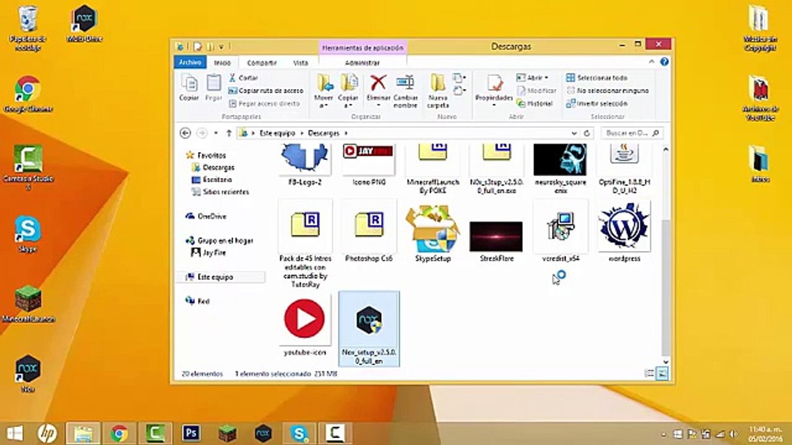
Task: Select the vcredist_x64 installer file
Action: [561, 232]
